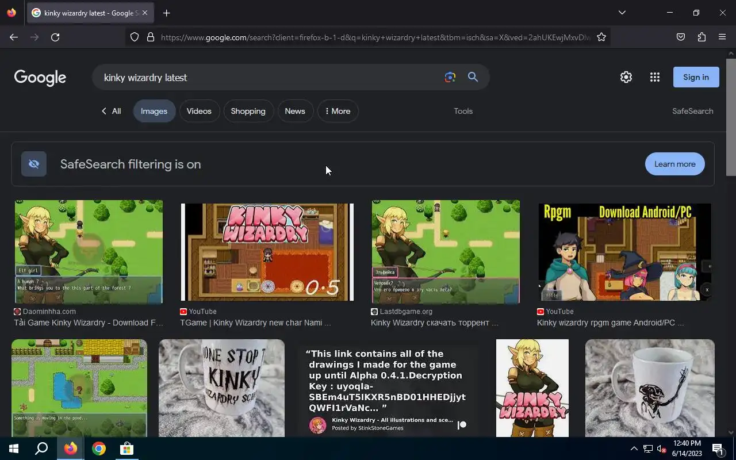Open the taskbar clock and date
The height and width of the screenshot is (460, 736).
687,448
